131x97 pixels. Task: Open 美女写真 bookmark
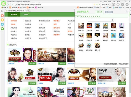click(x=39, y=8)
